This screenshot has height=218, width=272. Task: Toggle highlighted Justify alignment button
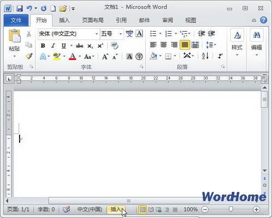pos(185,45)
